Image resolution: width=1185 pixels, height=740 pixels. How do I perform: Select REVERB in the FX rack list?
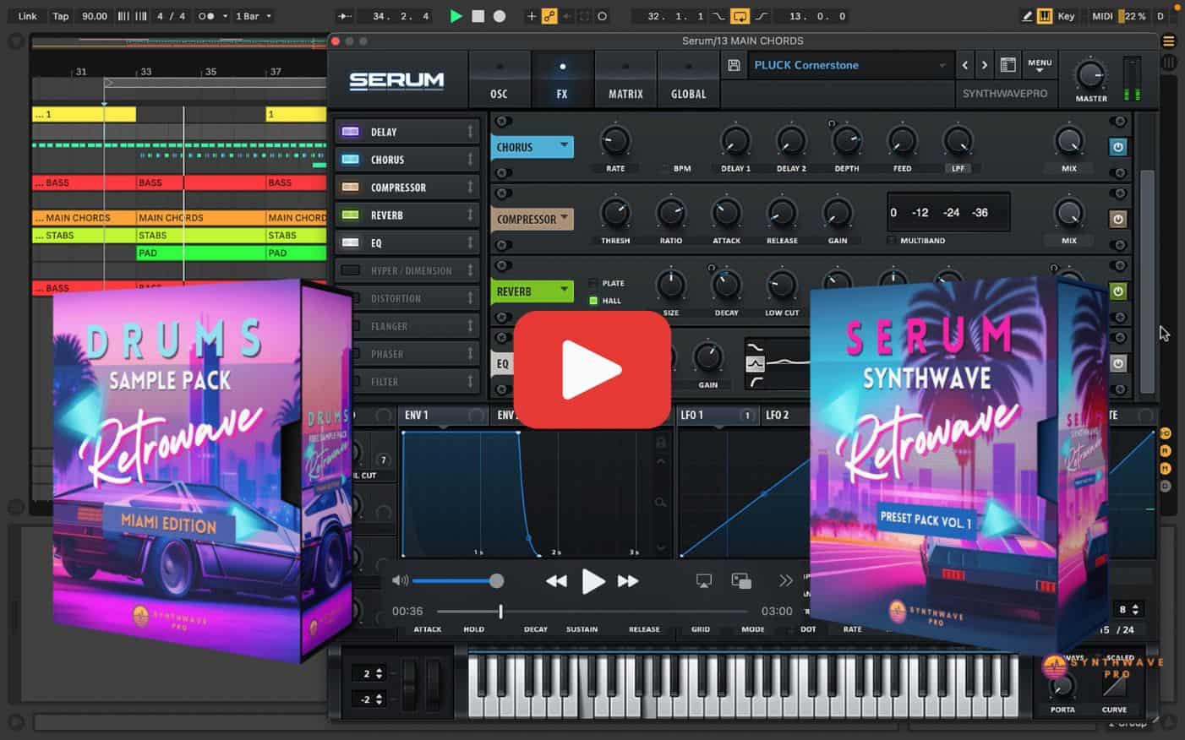(x=407, y=215)
